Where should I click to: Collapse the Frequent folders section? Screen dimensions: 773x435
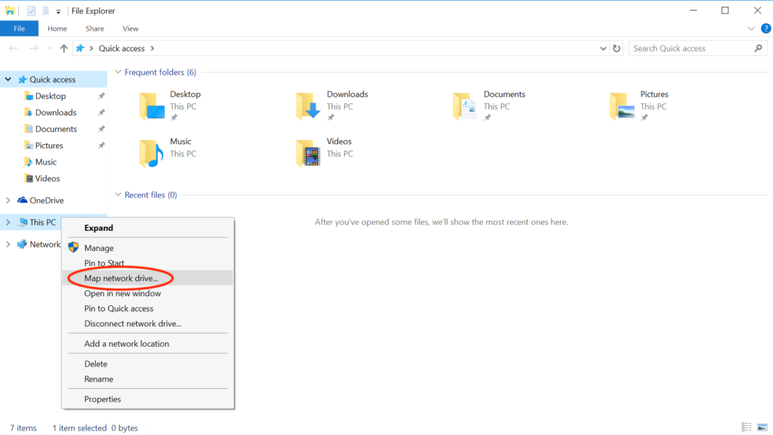pyautogui.click(x=118, y=72)
